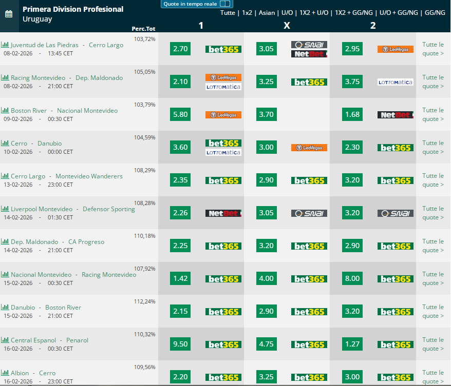This screenshot has height=386, width=451.
Task: Click SNAI logo for Liverpool - Defensor draw 3.05
Action: click(309, 213)
